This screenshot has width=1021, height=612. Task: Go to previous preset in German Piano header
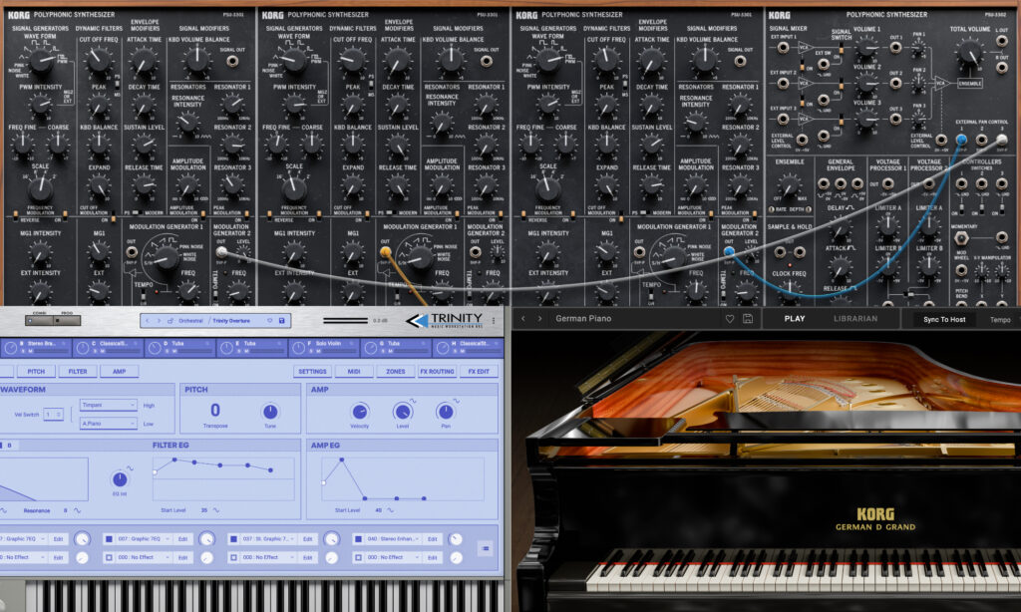(x=524, y=319)
